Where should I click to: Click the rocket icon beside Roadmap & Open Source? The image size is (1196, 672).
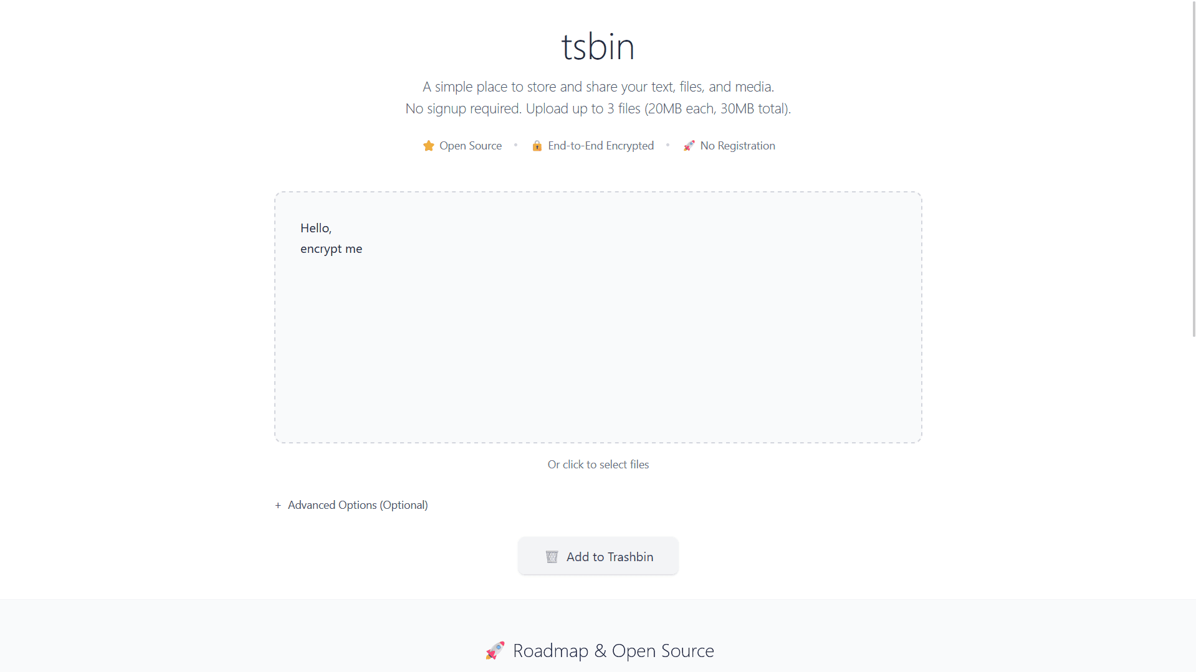tap(495, 650)
